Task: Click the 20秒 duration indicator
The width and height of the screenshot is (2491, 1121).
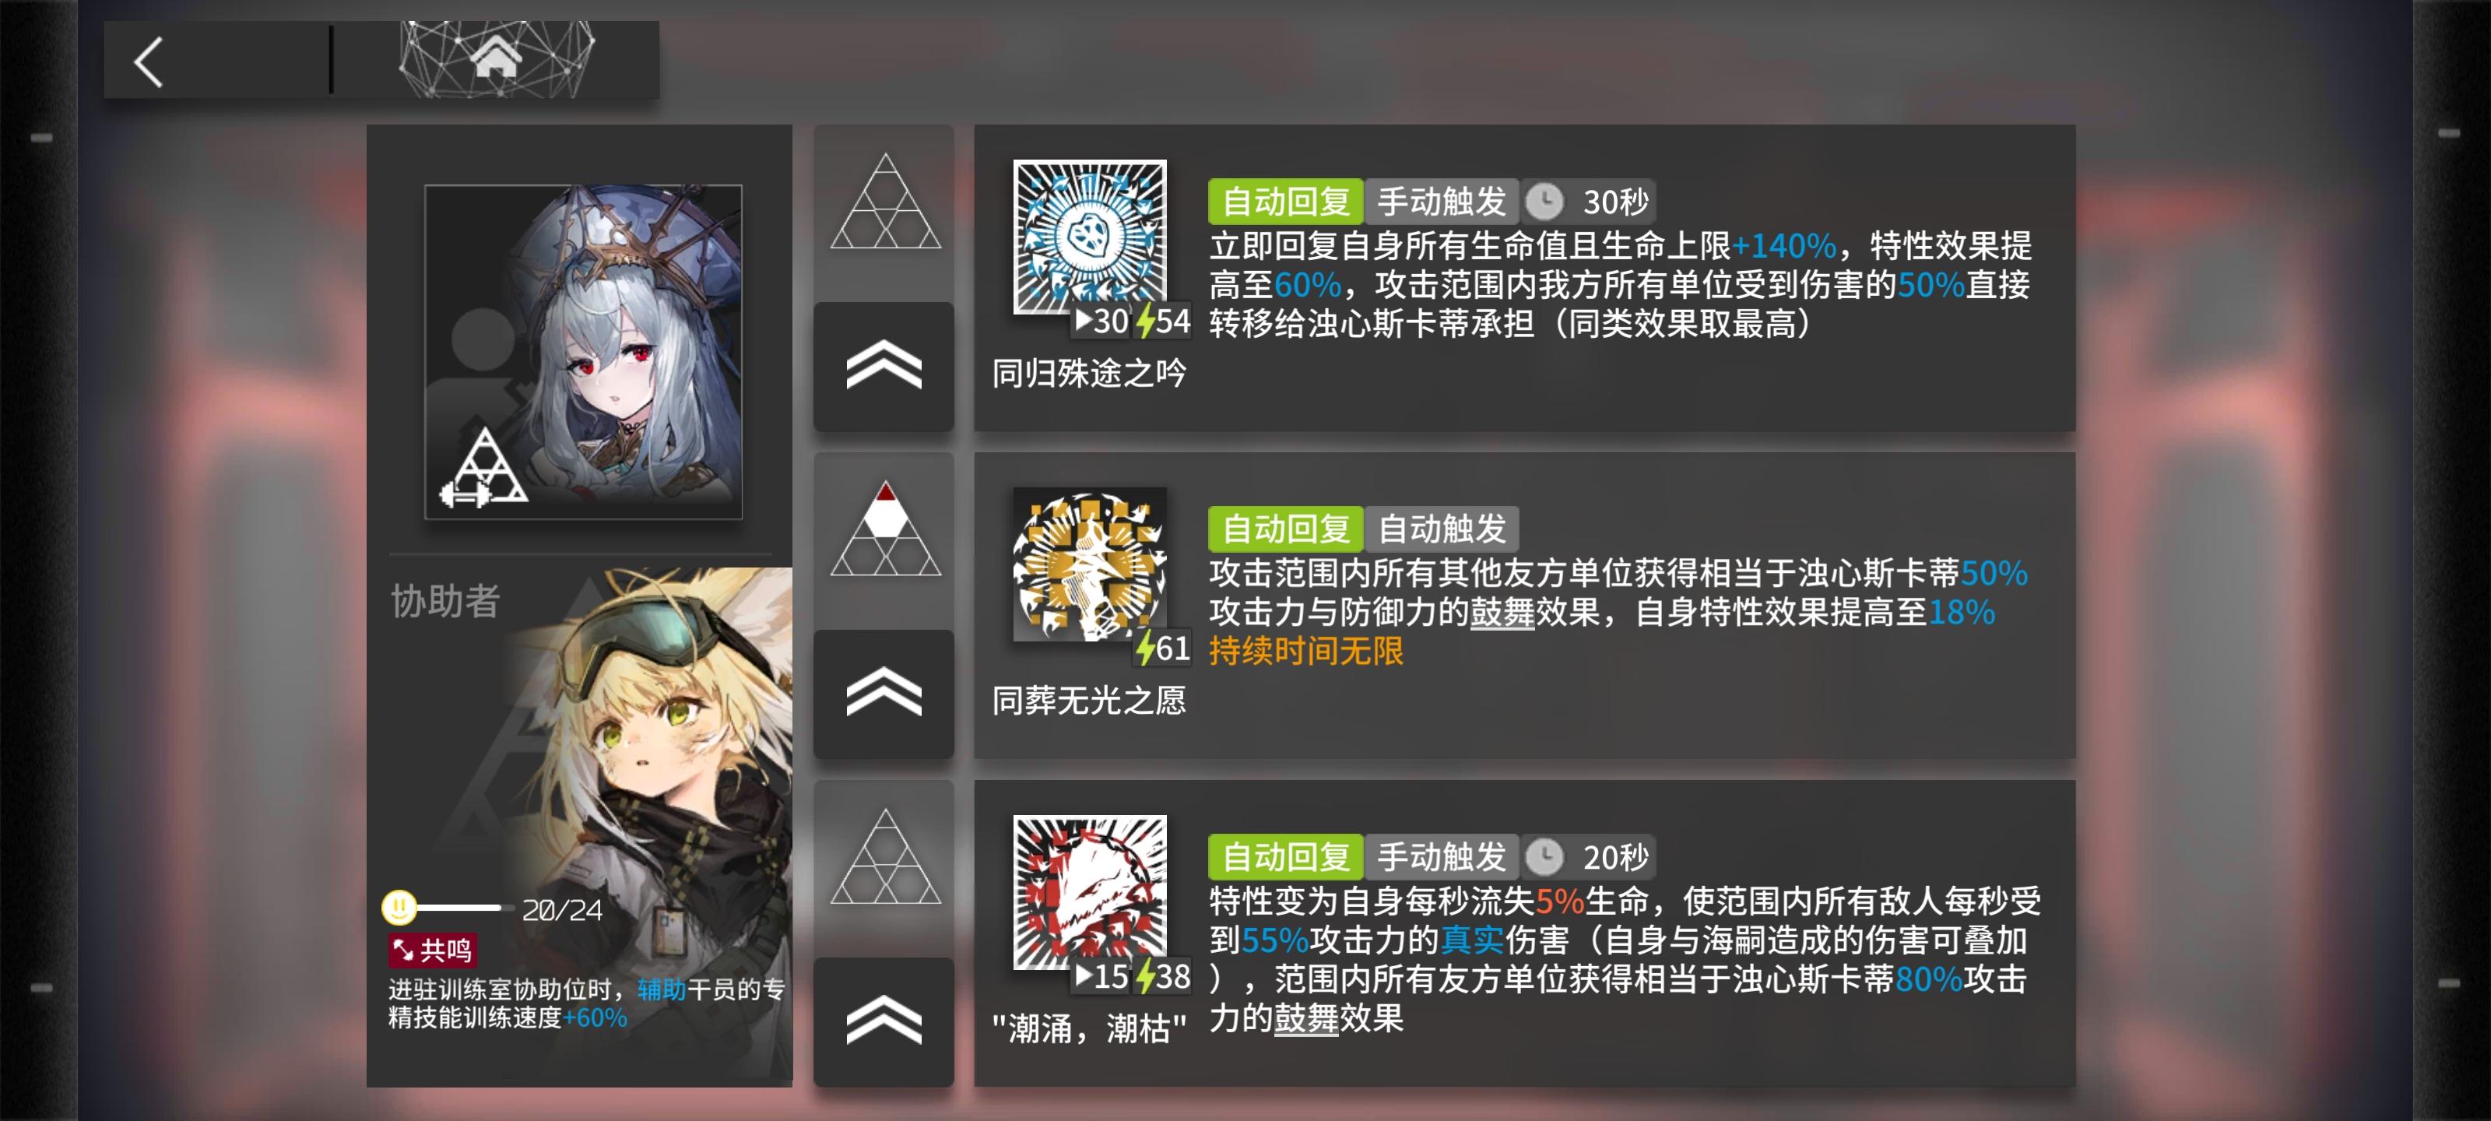Action: coord(1589,857)
